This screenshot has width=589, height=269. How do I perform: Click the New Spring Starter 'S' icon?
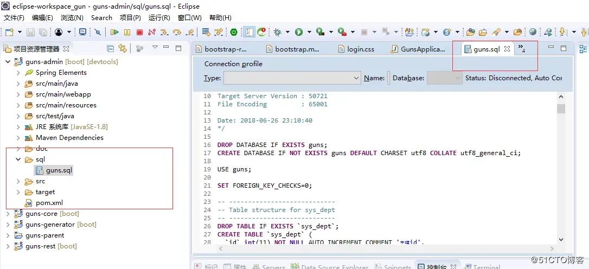[x=447, y=33]
